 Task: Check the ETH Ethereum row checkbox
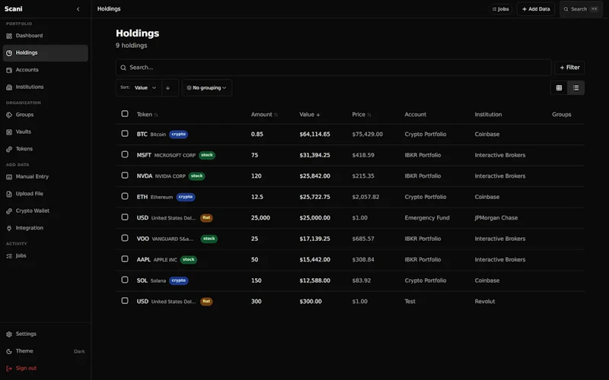pos(125,196)
